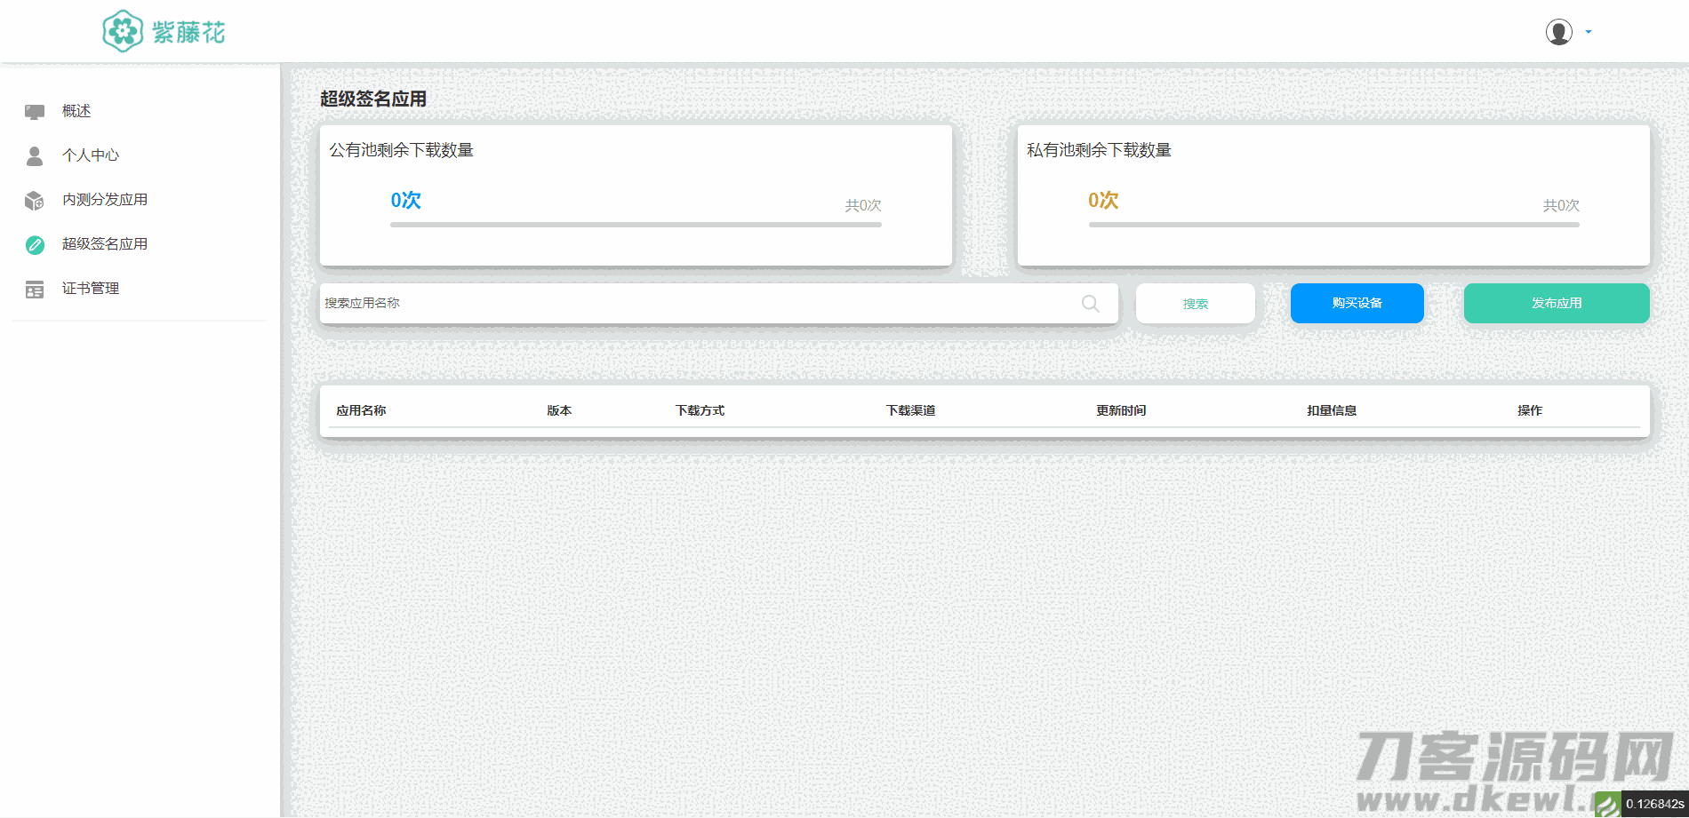The height and width of the screenshot is (818, 1689).
Task: Click the 公有池 download progress bar
Action: coord(636,225)
